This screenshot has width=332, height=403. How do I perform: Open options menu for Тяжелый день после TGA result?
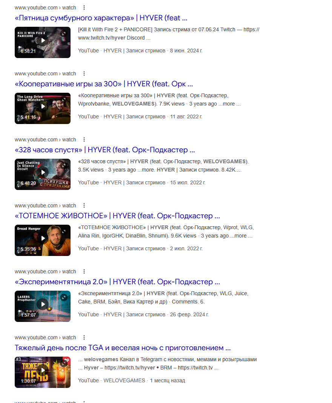pos(84,337)
